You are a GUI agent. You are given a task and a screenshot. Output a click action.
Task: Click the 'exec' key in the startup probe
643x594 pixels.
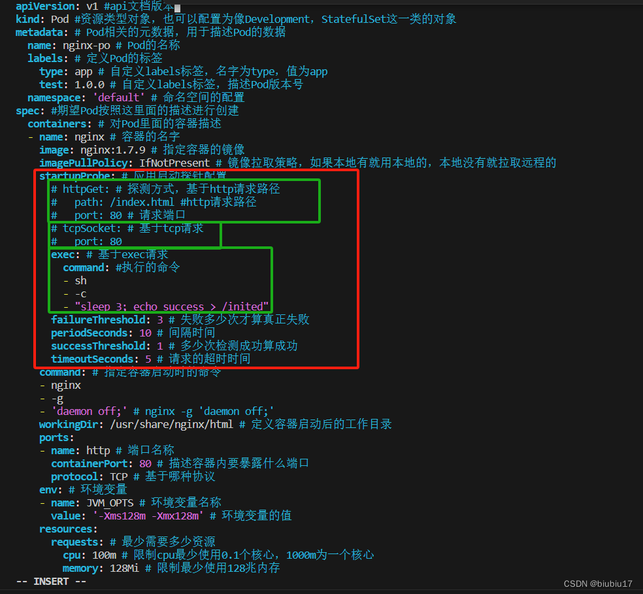pyautogui.click(x=63, y=255)
